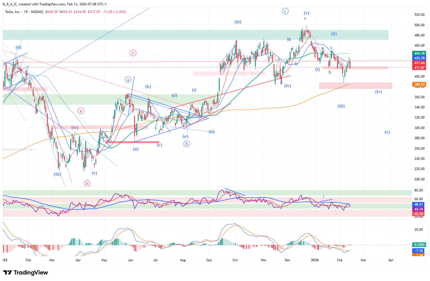This screenshot has width=430, height=281.
Task: Select the red circled 'a' wave marker
Action: click(81, 111)
